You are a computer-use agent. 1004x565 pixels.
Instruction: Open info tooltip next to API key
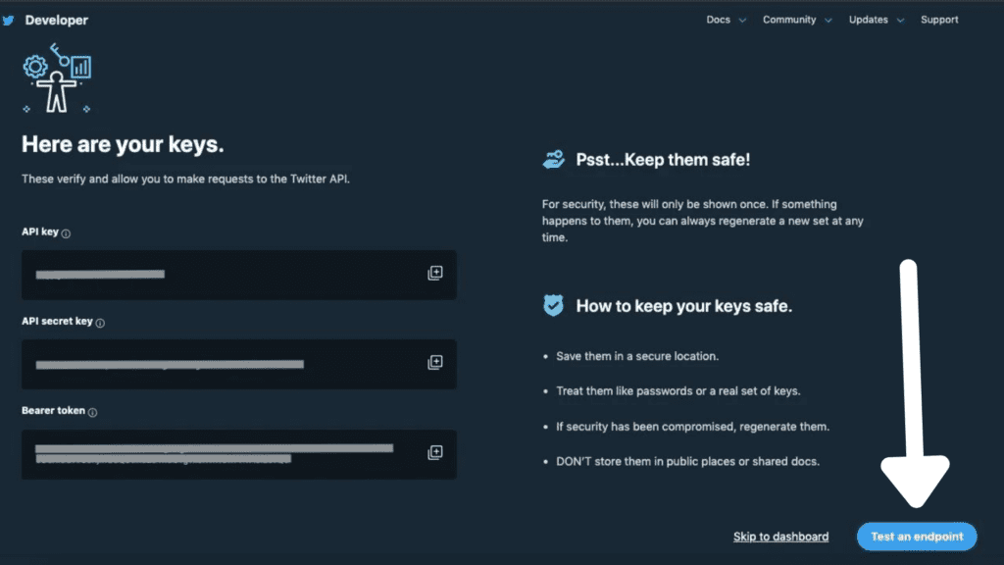pyautogui.click(x=66, y=233)
